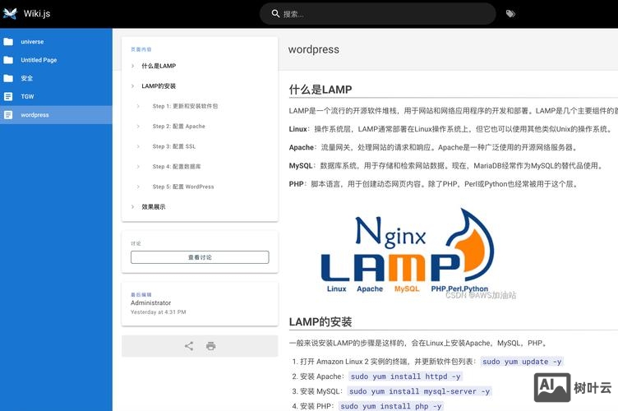
Task: Go to Untitled Page in sidebar
Action: [56, 60]
